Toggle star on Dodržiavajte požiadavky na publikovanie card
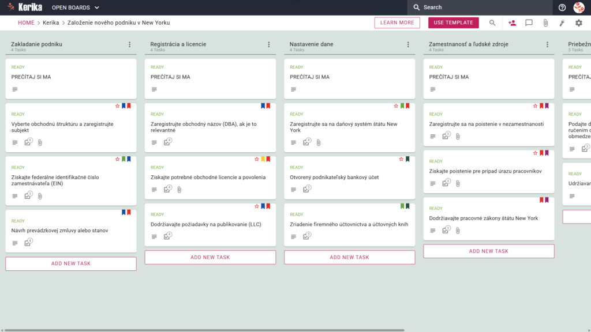This screenshot has height=332, width=591. pyautogui.click(x=257, y=206)
